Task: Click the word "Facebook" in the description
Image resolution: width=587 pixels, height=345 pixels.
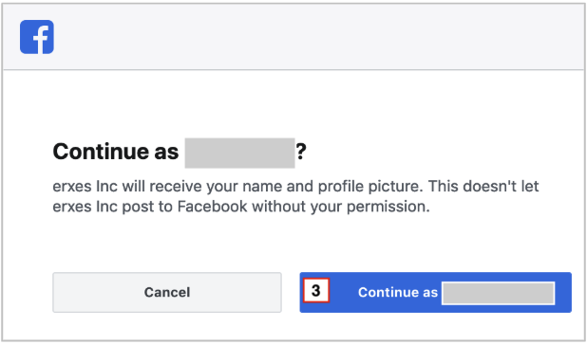Action: click(212, 206)
